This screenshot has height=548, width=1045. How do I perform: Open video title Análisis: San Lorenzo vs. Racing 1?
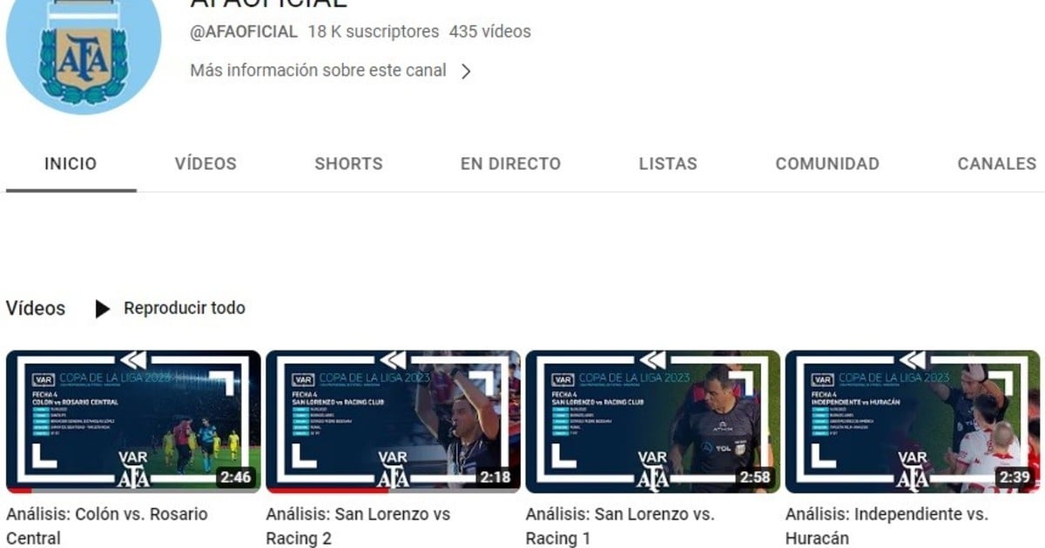[x=620, y=526]
